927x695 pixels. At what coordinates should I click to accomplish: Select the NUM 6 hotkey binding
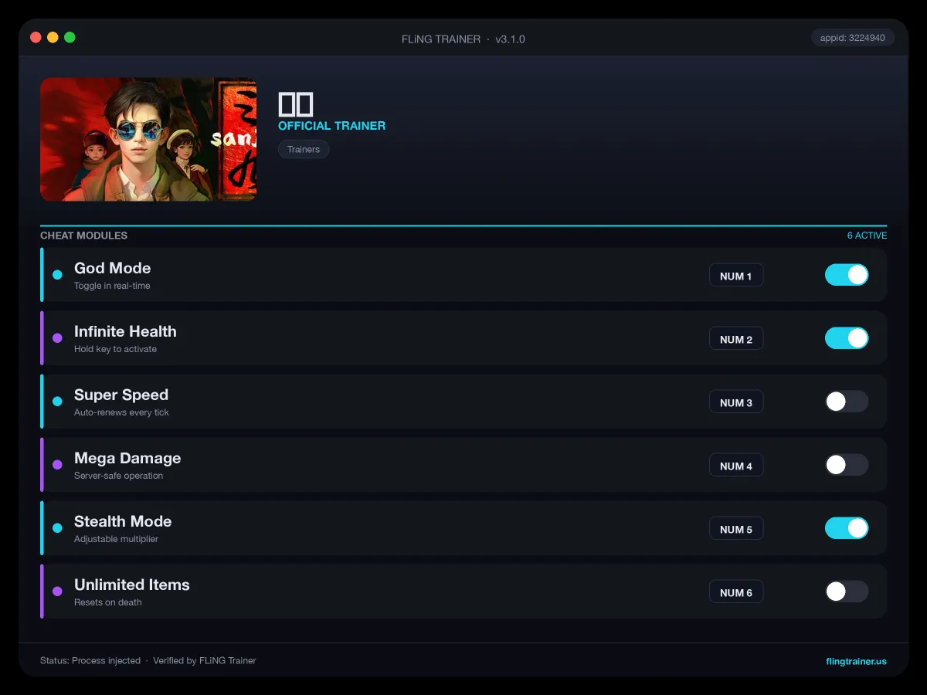click(736, 592)
